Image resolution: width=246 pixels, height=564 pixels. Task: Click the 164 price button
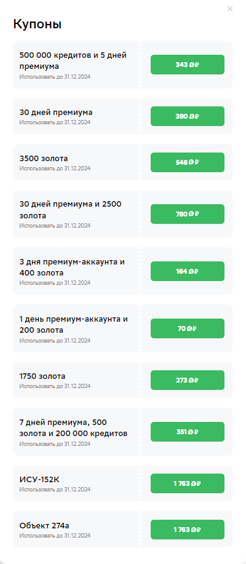(x=188, y=271)
